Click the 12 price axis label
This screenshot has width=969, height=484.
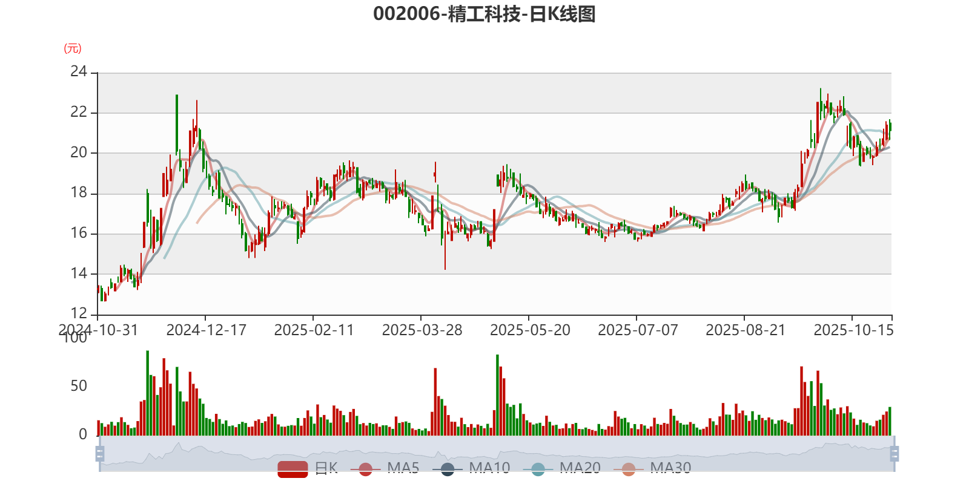tap(79, 313)
